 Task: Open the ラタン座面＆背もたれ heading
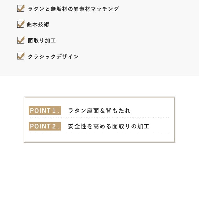tap(99, 111)
